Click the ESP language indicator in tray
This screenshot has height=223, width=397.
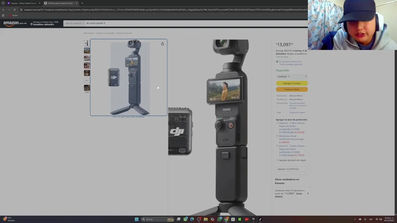(371, 219)
